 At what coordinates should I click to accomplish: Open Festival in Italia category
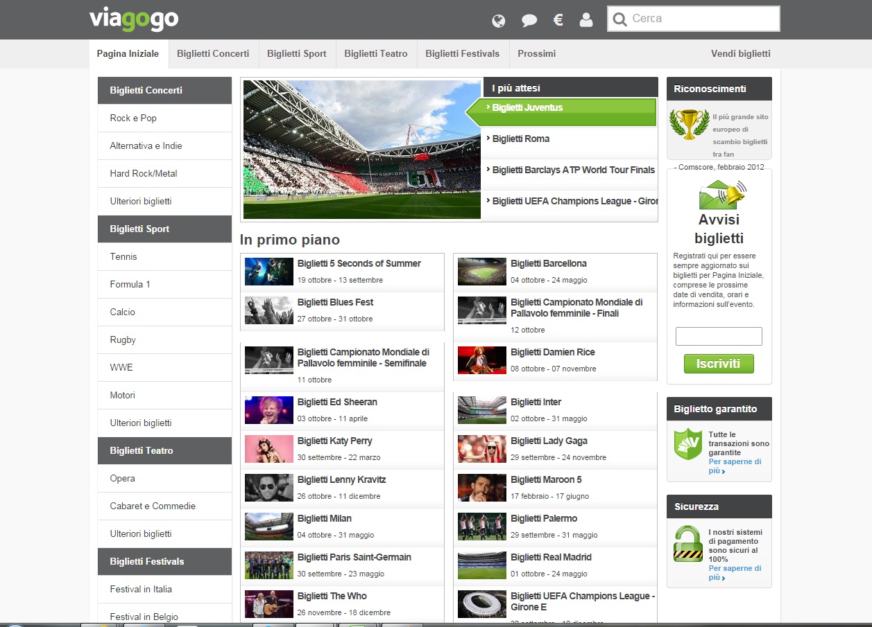click(165, 589)
